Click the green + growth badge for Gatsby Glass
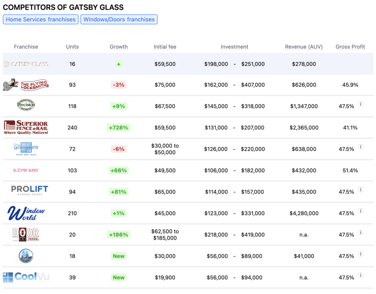The image size is (376, 294). [119, 64]
